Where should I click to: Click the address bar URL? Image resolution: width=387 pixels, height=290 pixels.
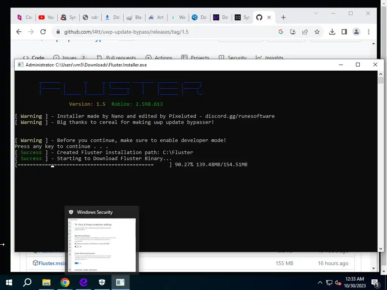coord(126,32)
